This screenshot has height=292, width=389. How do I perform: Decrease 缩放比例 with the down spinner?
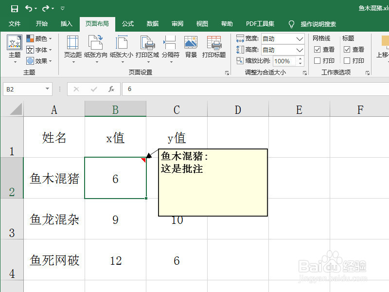[x=300, y=64]
